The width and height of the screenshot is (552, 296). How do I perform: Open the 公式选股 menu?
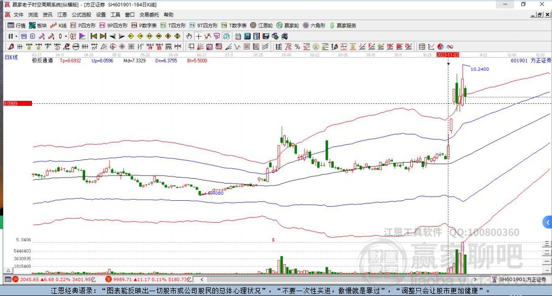coord(81,15)
